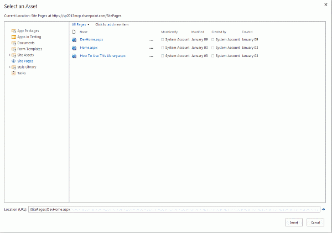332x233 pixels.
Task: Open the DevHome.aspx link
Action: pos(91,40)
